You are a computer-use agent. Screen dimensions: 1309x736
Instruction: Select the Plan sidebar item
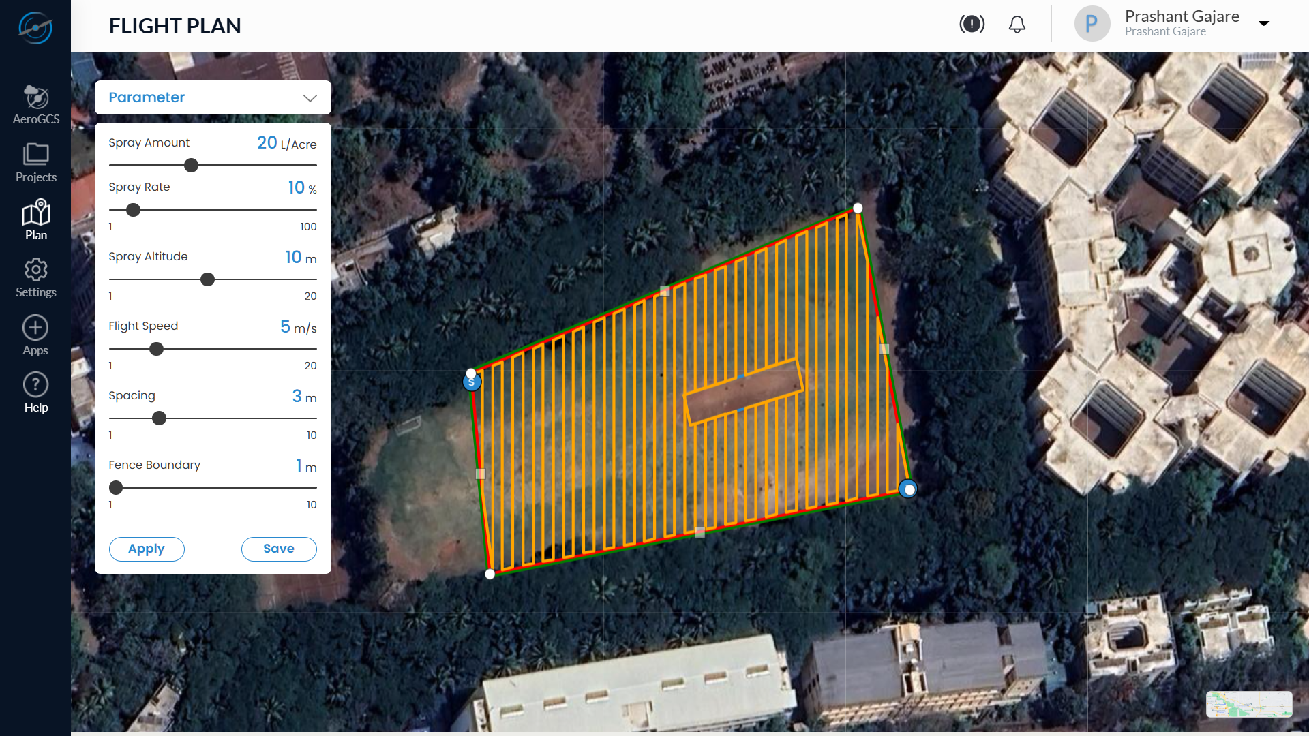coord(36,220)
